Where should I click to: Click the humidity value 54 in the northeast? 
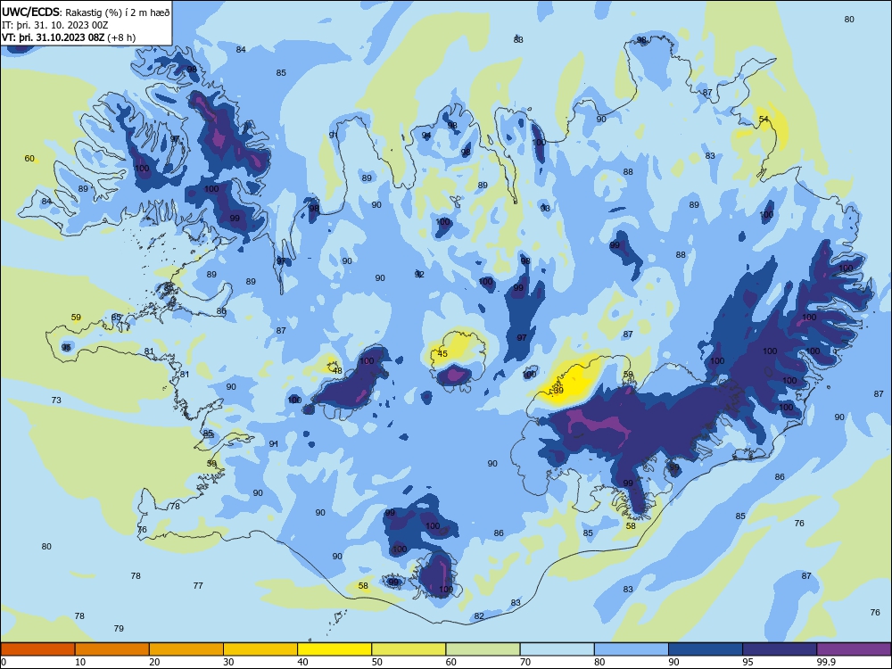[764, 119]
